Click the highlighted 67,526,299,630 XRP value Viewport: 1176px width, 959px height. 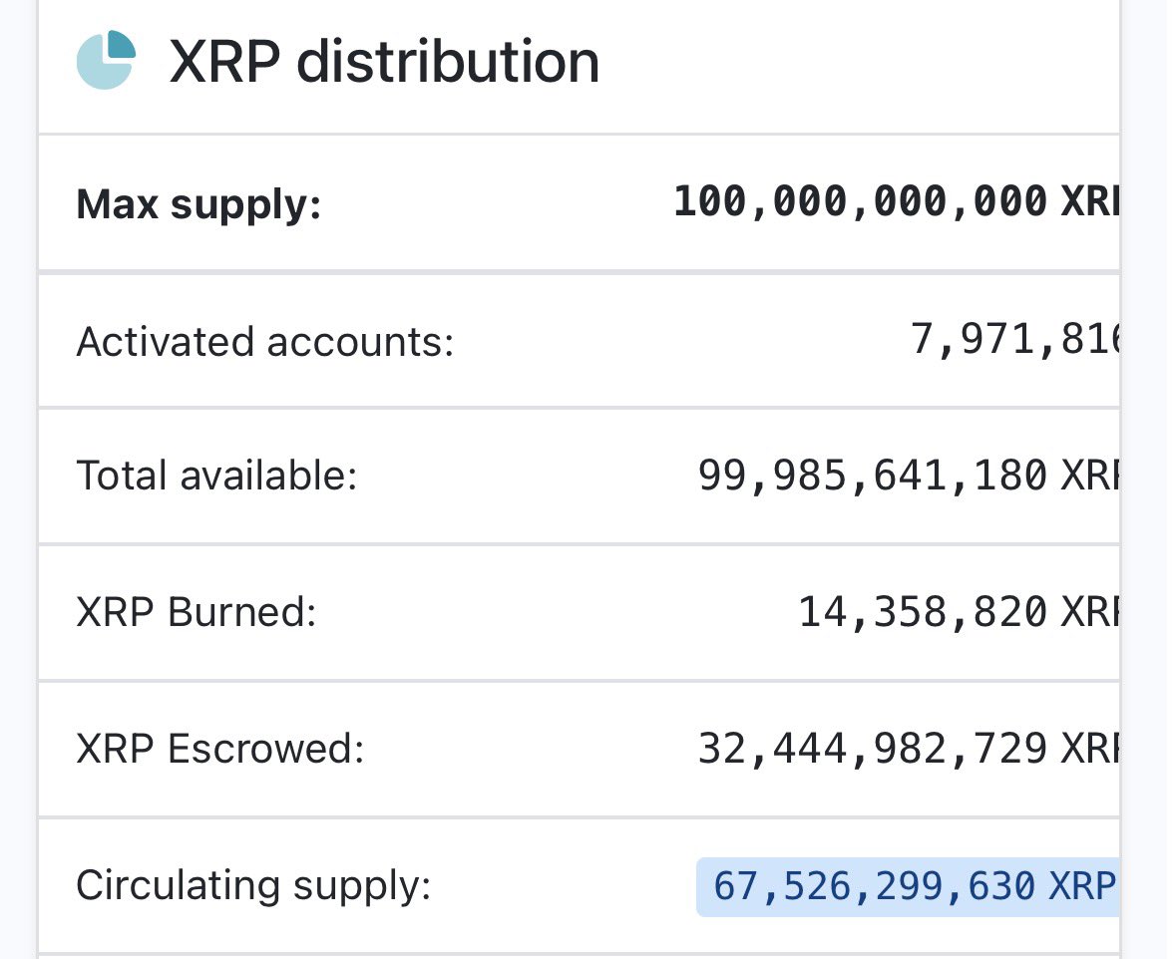click(909, 887)
